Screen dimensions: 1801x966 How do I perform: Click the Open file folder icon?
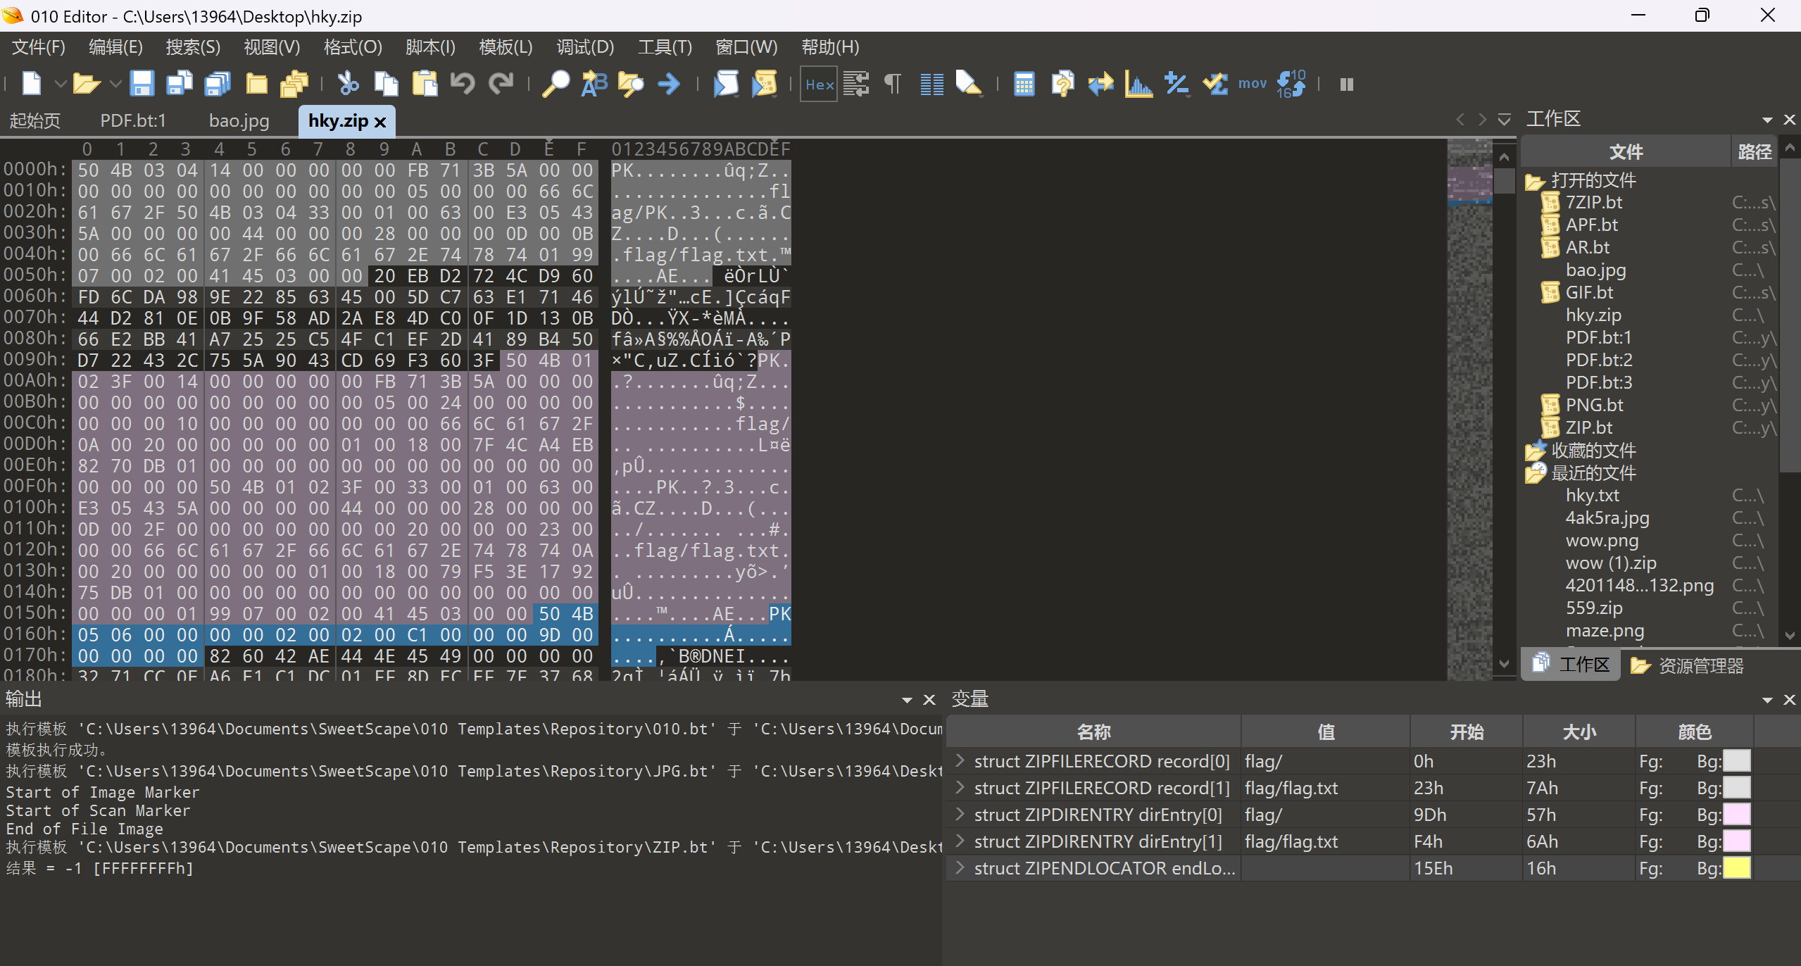[x=86, y=84]
